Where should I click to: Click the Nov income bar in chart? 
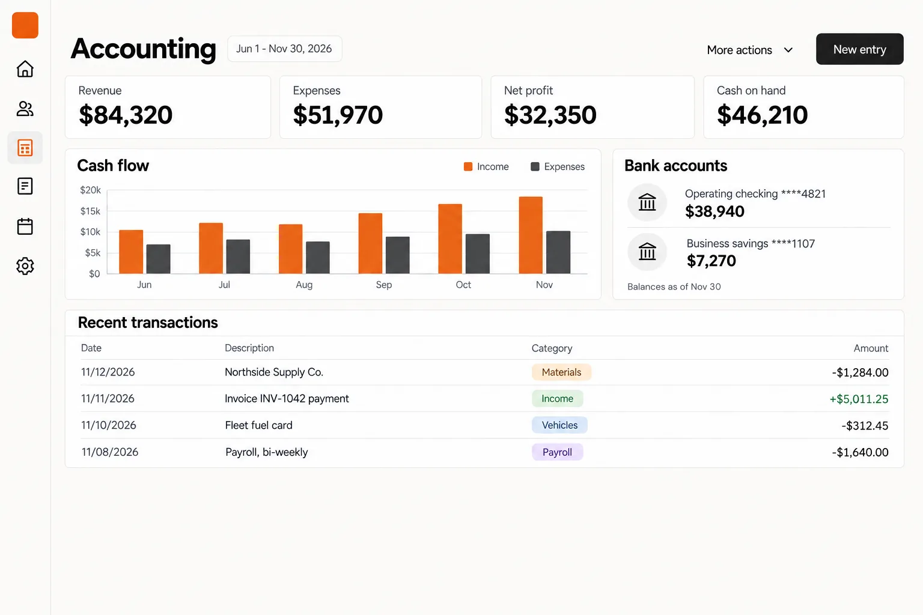[531, 235]
